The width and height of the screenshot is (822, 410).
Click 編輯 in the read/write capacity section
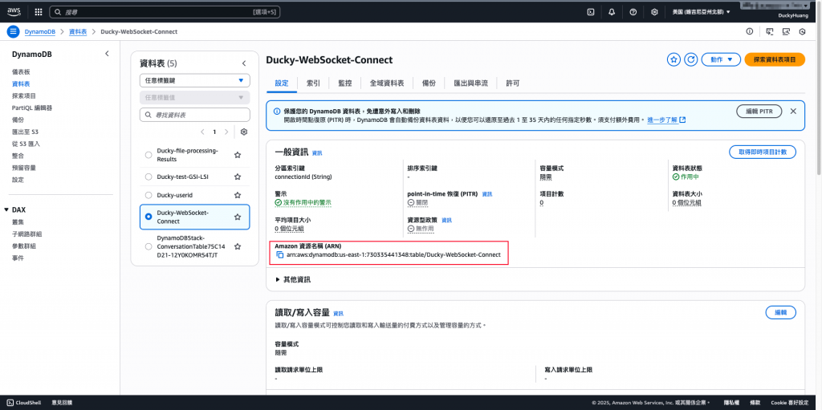pos(780,312)
